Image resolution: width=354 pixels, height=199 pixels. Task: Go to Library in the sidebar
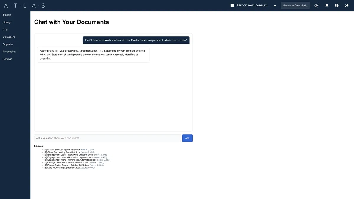tap(6, 22)
